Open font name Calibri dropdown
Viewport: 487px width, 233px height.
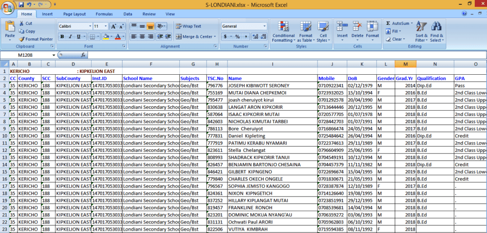pos(91,26)
